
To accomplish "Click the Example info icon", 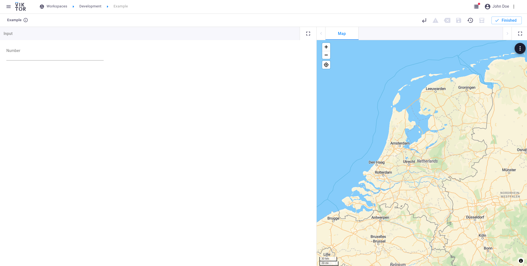I will [x=26, y=20].
